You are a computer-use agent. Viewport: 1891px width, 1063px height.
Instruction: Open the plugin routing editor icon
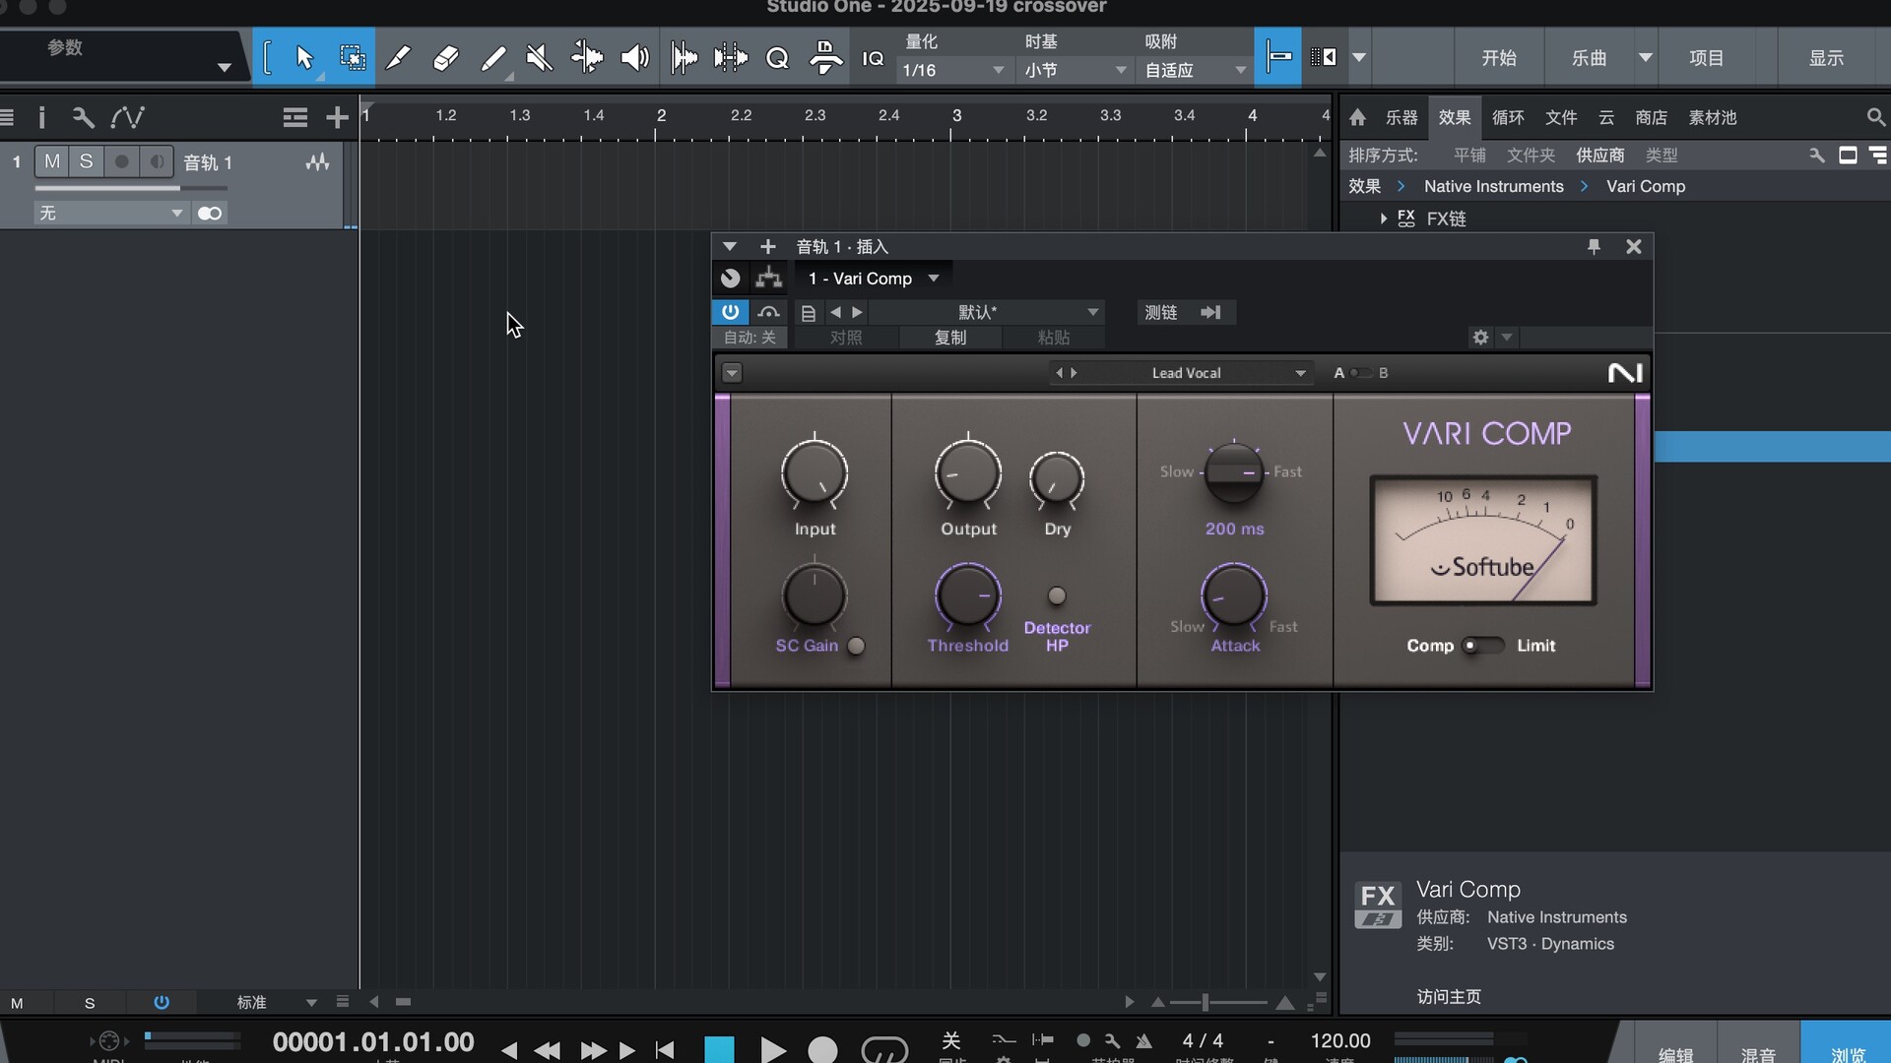coord(768,279)
